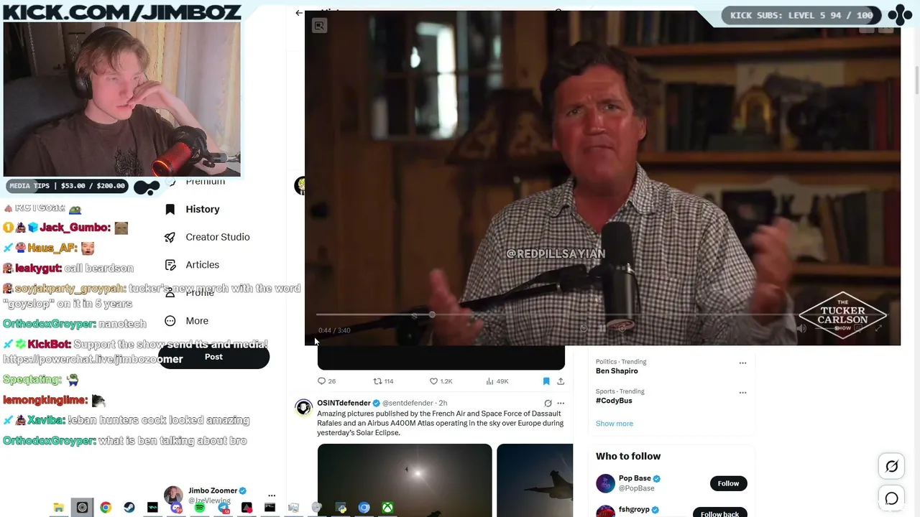
Task: Open Google Chrome from the taskbar
Action: [x=106, y=508]
